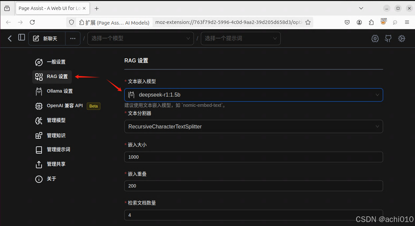
Task: Open the Firefox account icon
Action: (359, 22)
